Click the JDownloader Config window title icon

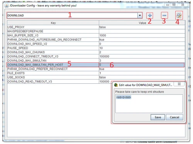[7, 6]
